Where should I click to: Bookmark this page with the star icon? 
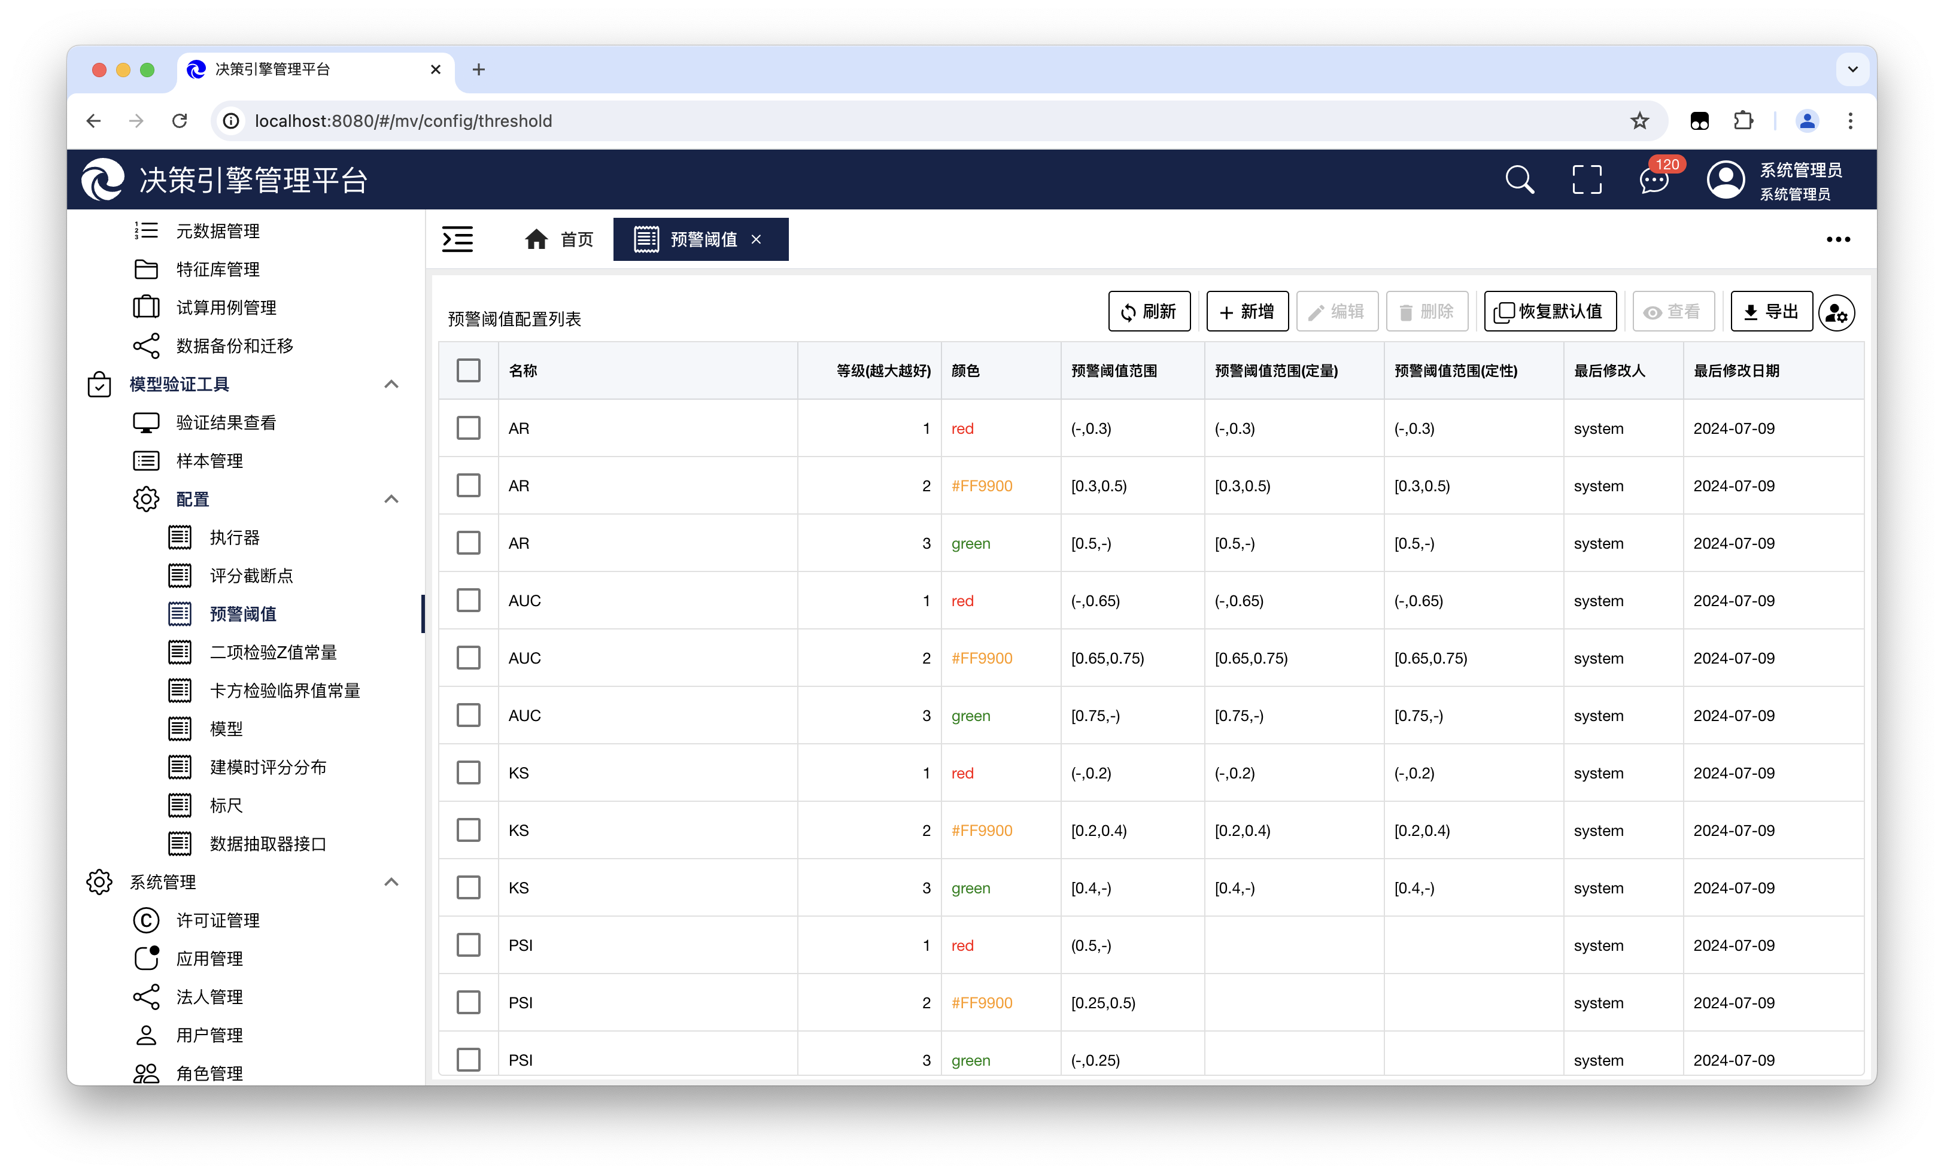[1639, 121]
